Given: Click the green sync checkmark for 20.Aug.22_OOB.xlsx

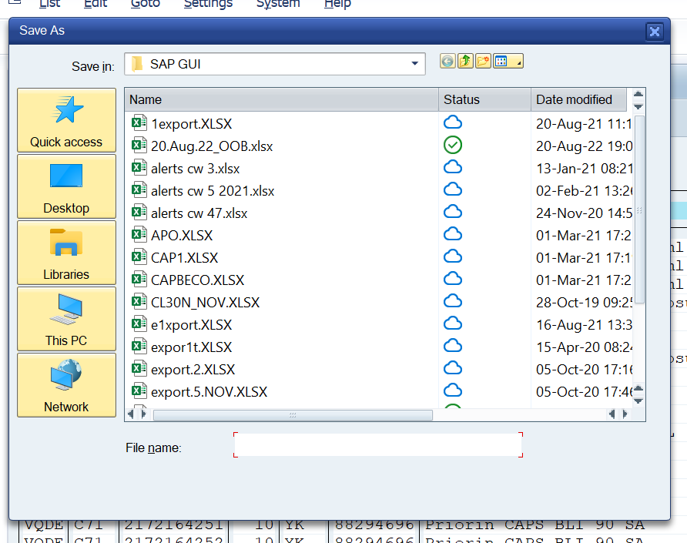Looking at the screenshot, I should coord(452,144).
